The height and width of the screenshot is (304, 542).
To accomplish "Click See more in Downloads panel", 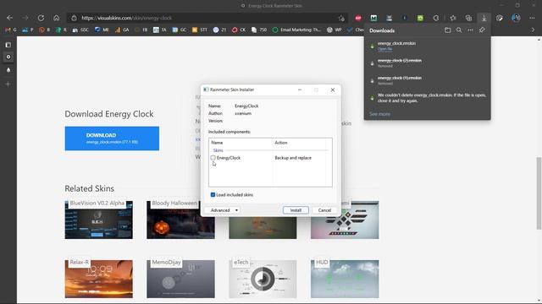I will point(379,114).
